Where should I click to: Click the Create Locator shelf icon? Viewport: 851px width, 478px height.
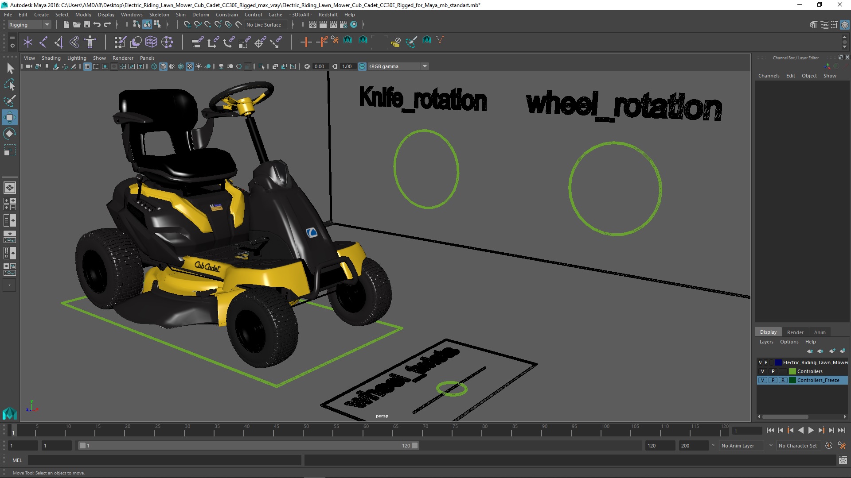[x=28, y=42]
